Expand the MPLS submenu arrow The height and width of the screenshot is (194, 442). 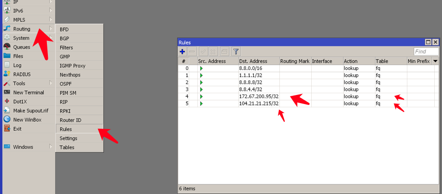click(x=51, y=19)
